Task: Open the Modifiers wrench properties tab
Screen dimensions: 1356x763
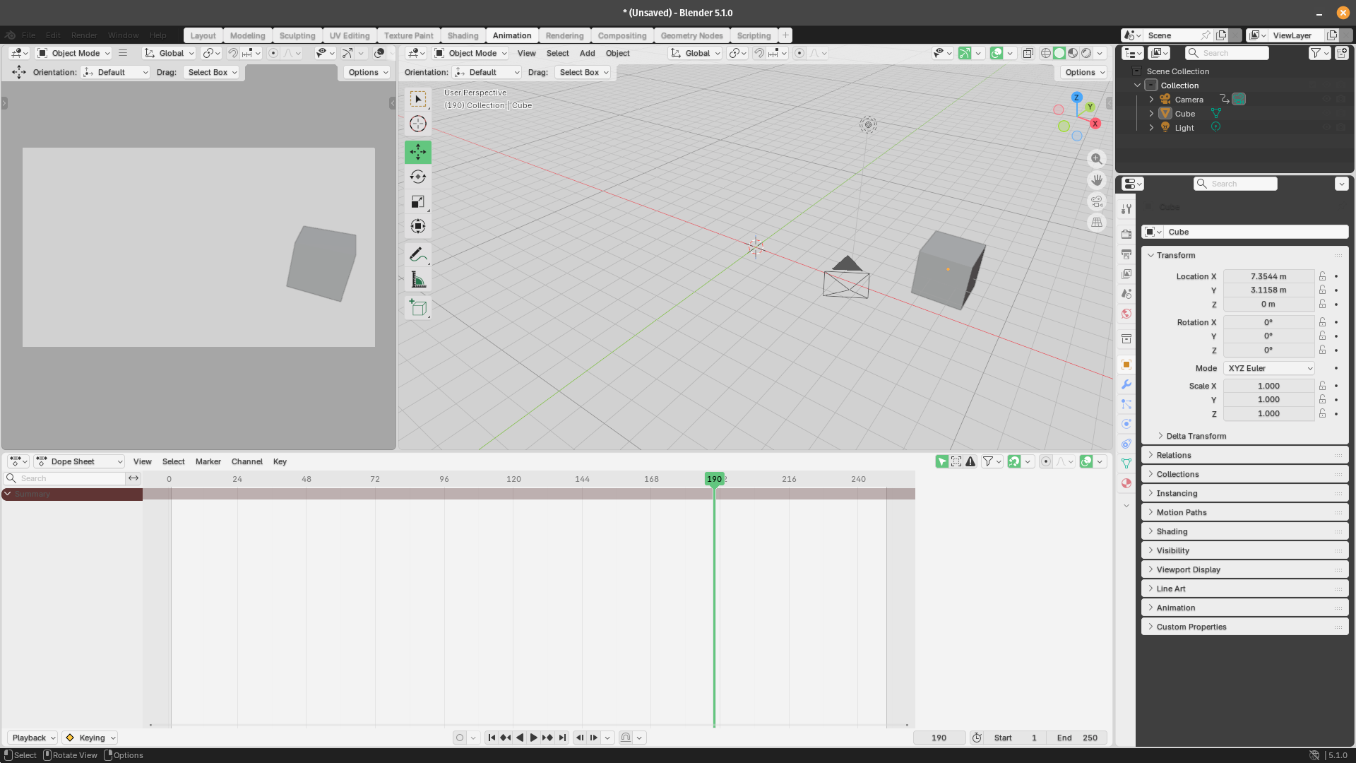Action: coord(1126,384)
